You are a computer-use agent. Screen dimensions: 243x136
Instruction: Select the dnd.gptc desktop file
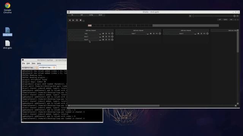[x=8, y=45]
